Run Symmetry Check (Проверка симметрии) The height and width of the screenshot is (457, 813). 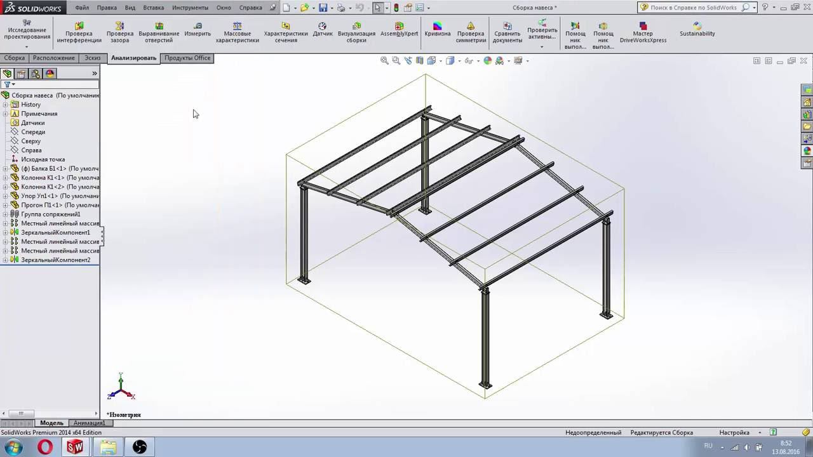point(471,33)
